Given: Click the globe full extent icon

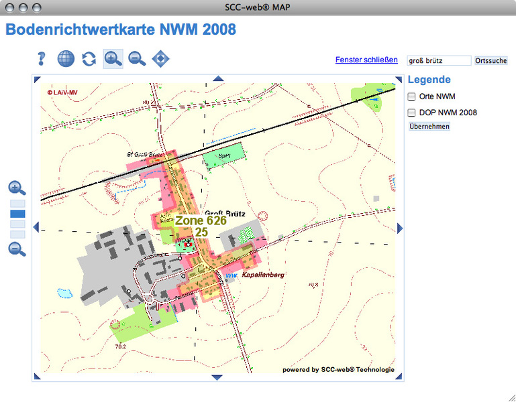Looking at the screenshot, I should (66, 59).
